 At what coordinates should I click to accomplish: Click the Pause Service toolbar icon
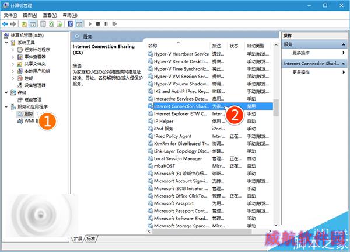coord(106,24)
